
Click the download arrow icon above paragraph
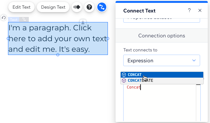coord(83,22)
